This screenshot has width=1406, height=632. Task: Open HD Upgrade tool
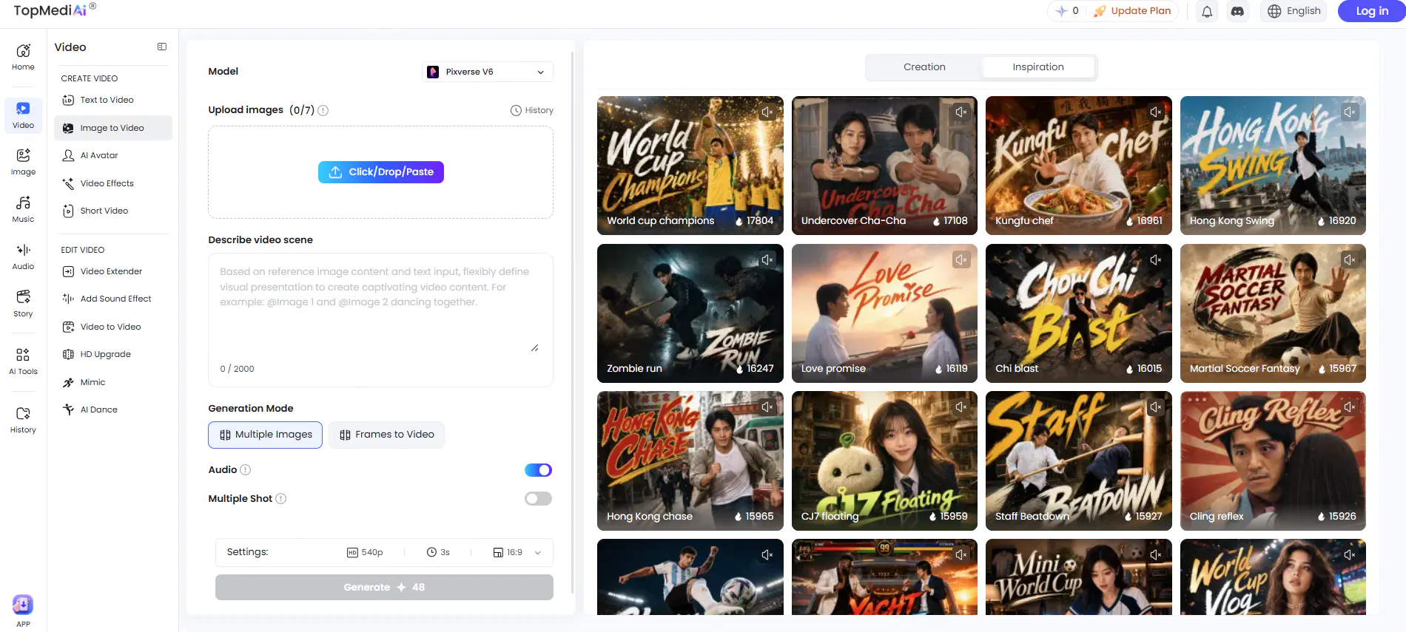point(112,355)
